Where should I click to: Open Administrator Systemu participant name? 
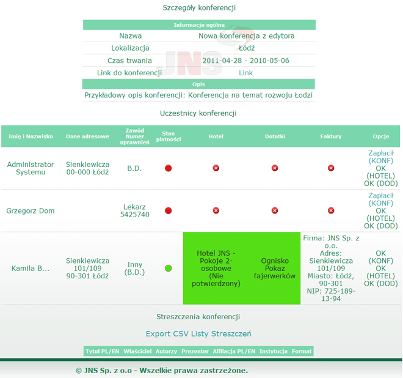click(x=31, y=168)
